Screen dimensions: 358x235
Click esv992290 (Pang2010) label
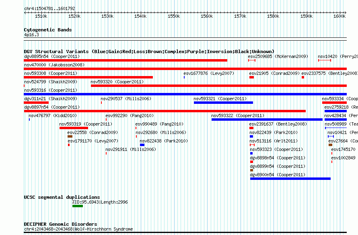click(130, 115)
